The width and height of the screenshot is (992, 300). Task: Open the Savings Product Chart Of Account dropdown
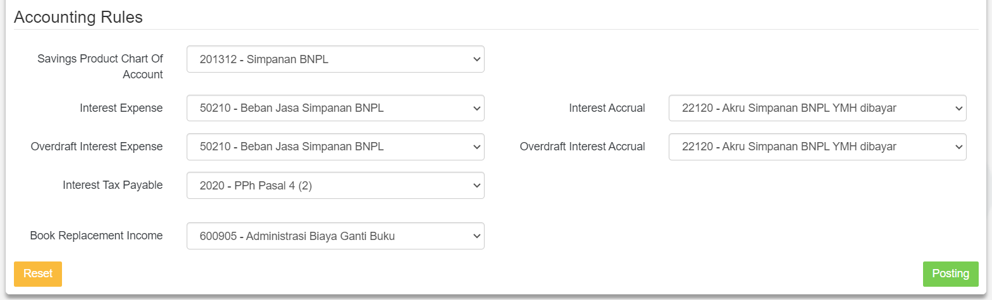(335, 59)
